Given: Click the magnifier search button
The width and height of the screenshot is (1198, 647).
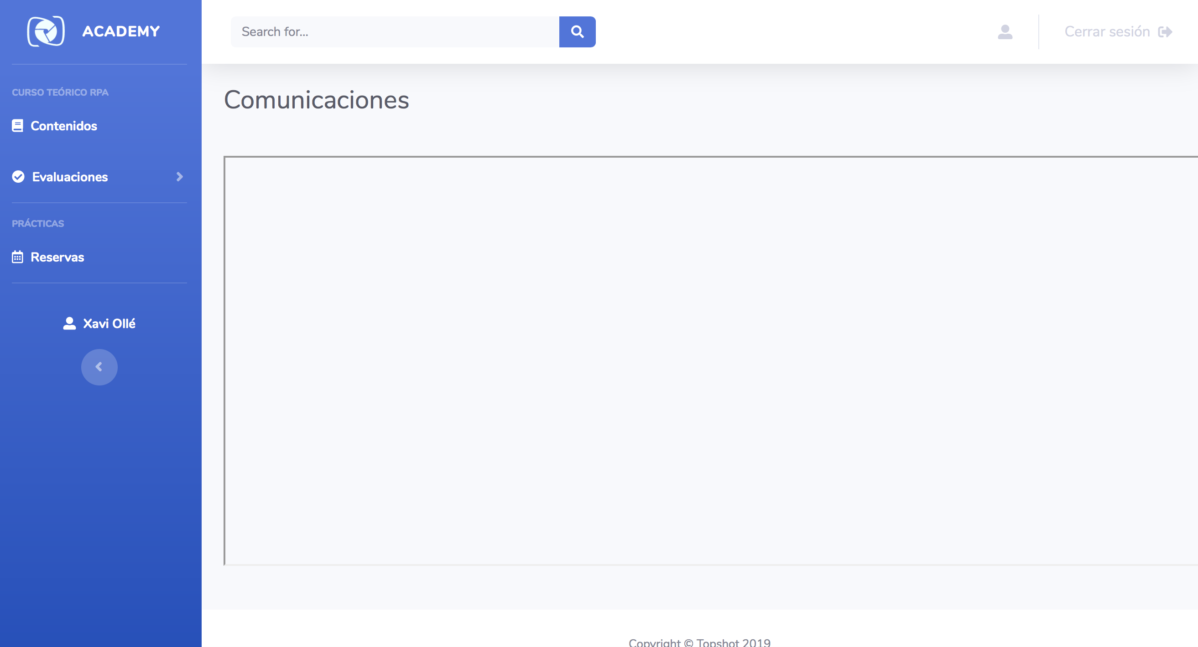Looking at the screenshot, I should 577,31.
